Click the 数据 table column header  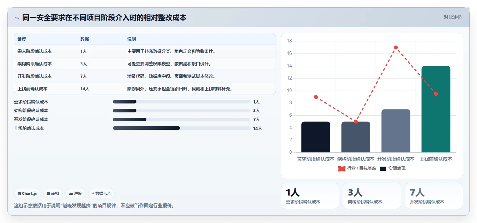pyautogui.click(x=85, y=39)
